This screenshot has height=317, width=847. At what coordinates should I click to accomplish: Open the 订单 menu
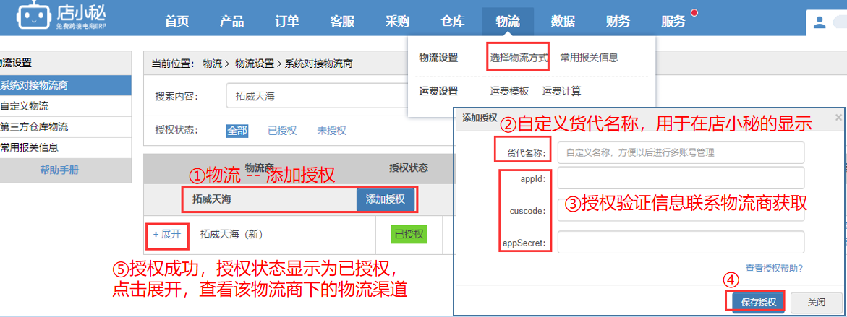[x=287, y=22]
